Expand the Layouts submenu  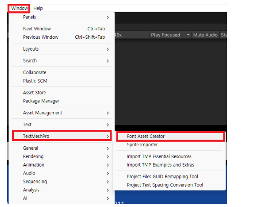pyautogui.click(x=62, y=49)
